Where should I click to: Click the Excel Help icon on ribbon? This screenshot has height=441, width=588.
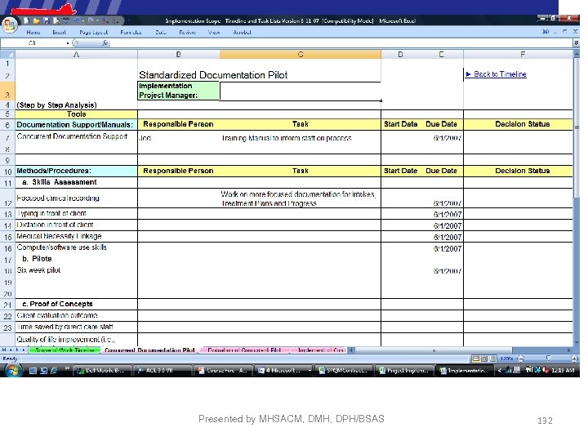pyautogui.click(x=546, y=32)
